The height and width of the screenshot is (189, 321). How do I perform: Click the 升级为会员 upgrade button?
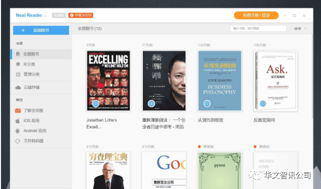coord(80,15)
